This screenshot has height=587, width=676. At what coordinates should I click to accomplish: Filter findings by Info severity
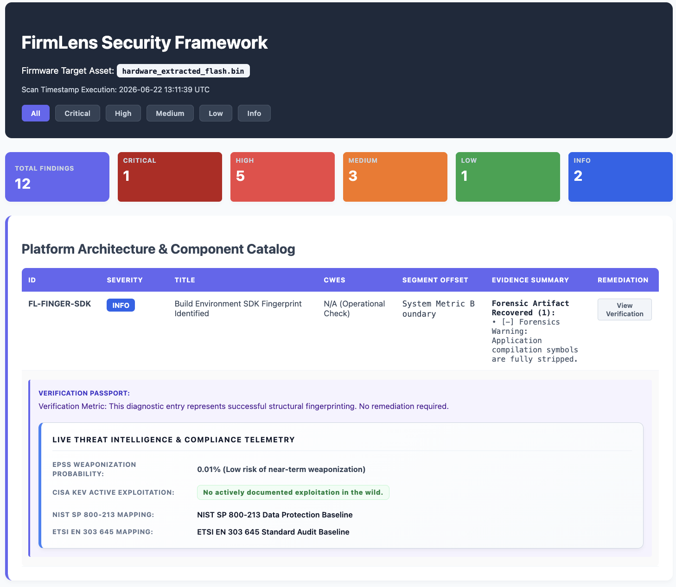point(254,113)
